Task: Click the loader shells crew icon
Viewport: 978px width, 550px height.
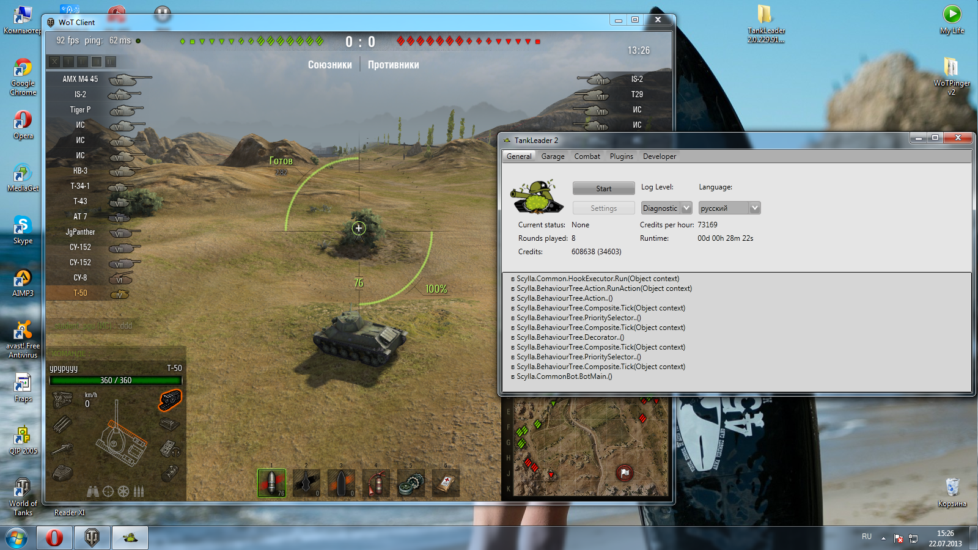Action: [139, 491]
